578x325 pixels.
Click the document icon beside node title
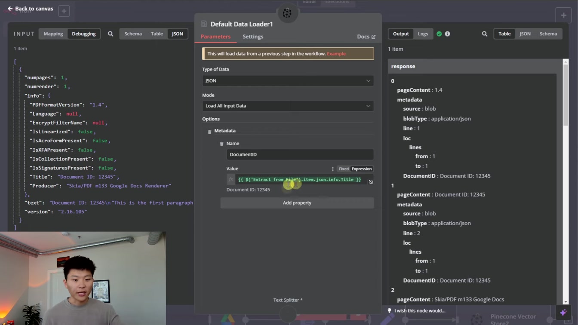[204, 24]
